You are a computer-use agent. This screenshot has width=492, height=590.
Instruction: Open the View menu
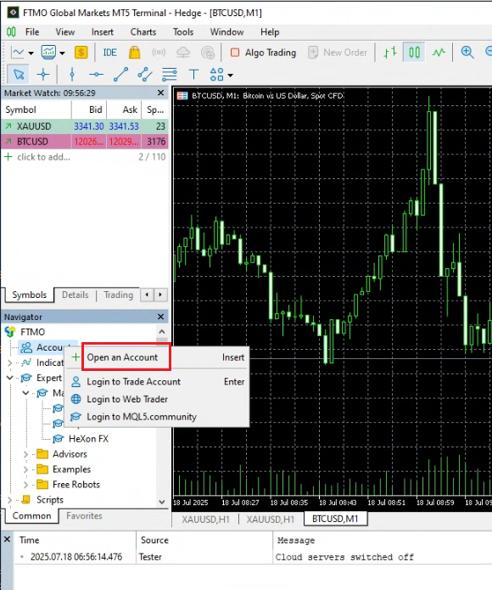pyautogui.click(x=65, y=32)
